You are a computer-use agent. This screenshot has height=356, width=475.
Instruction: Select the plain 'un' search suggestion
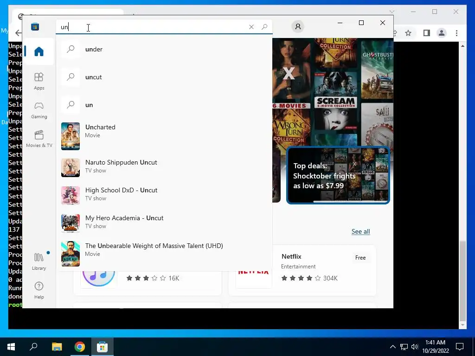164,105
